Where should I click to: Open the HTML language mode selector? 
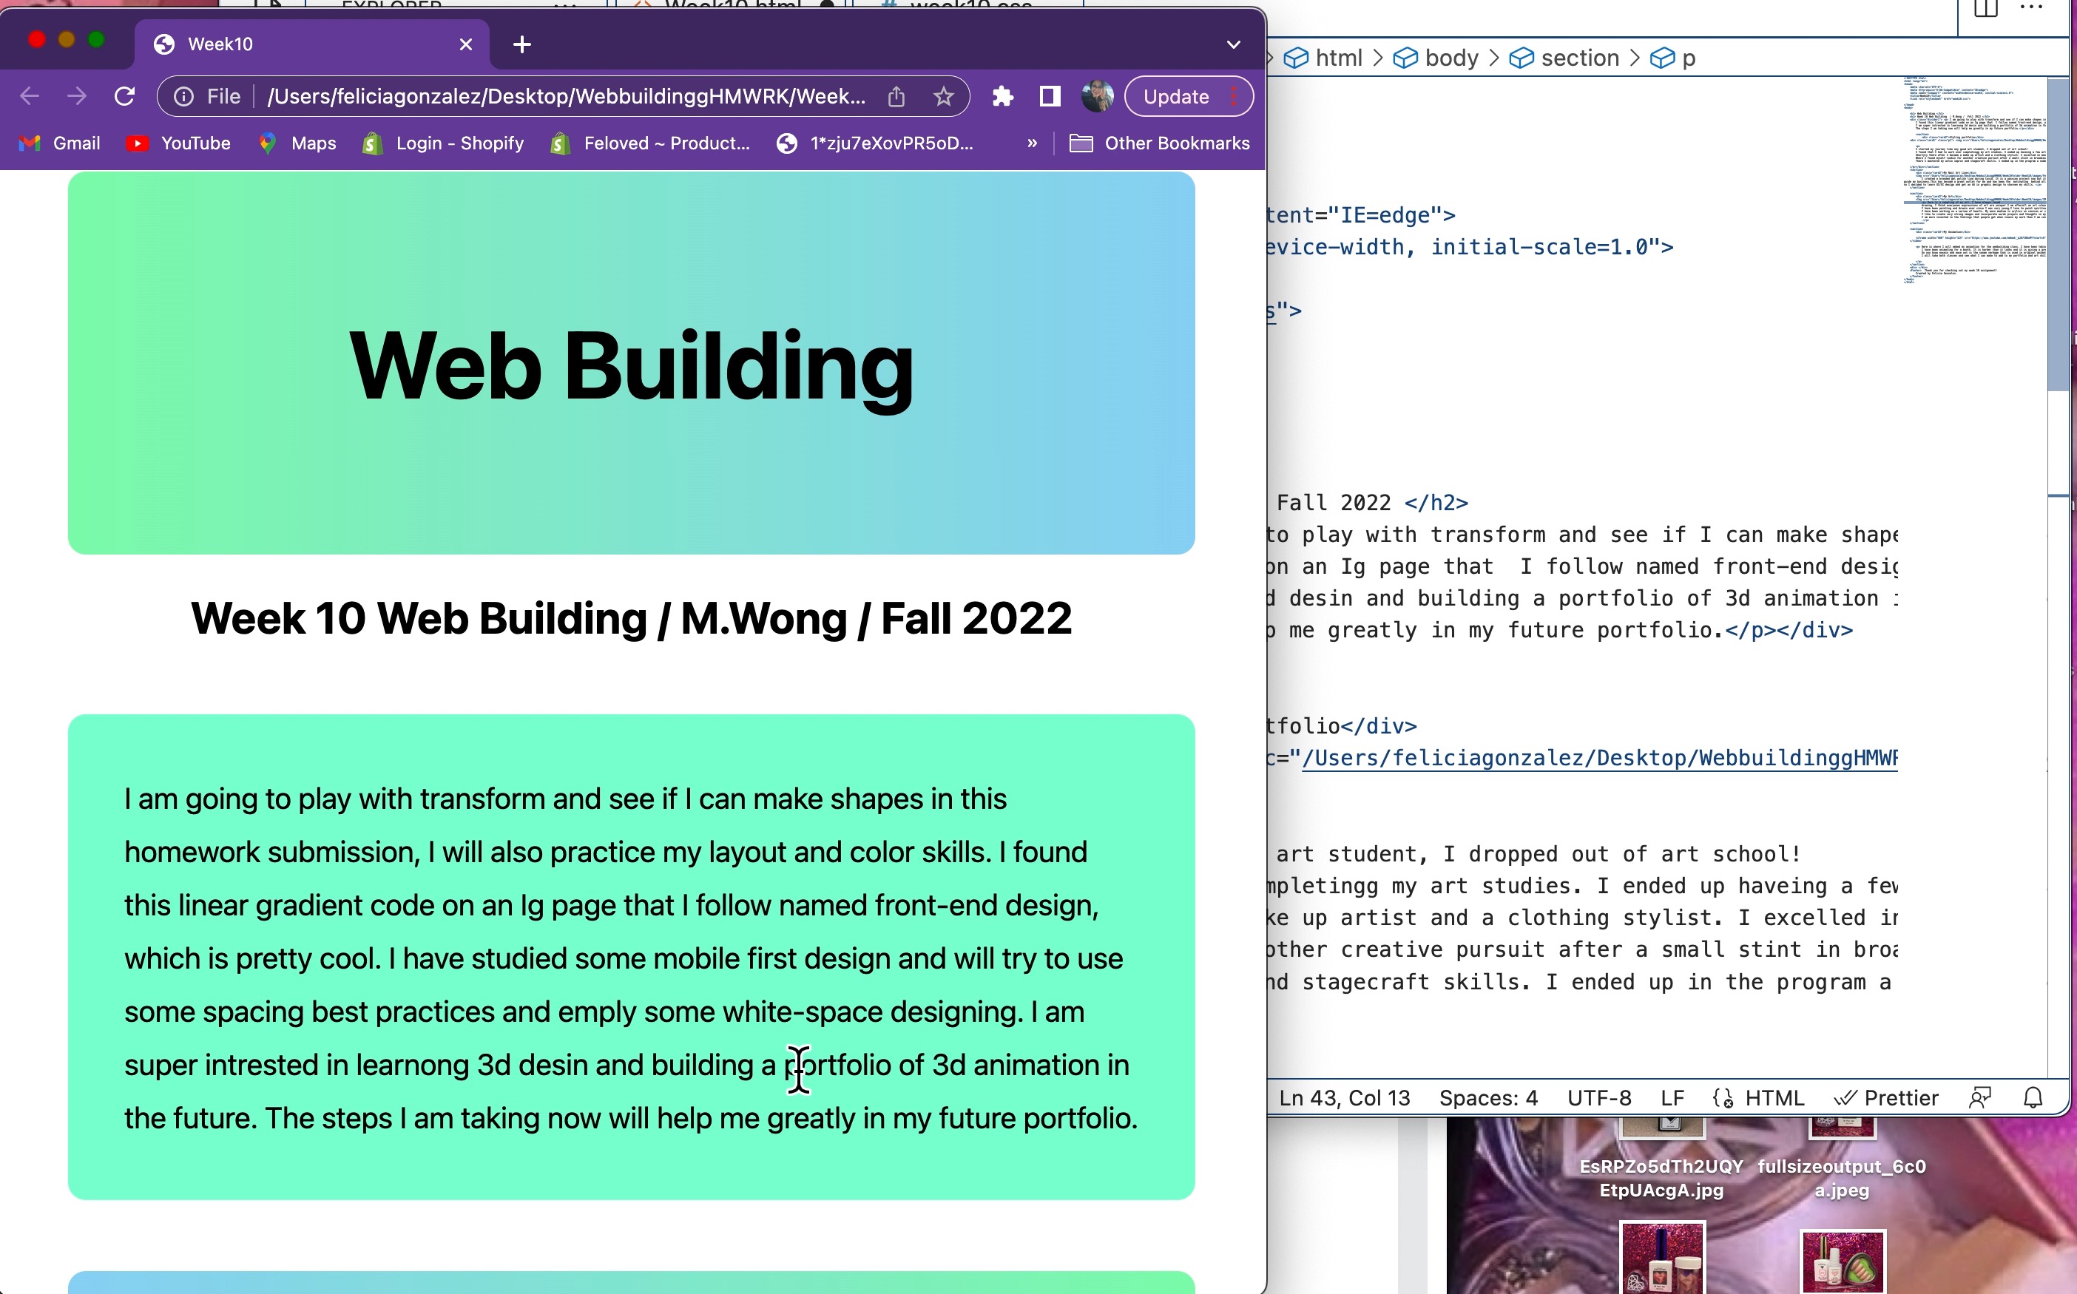[x=1773, y=1097]
